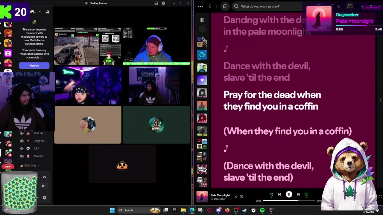This screenshot has width=383, height=215.
Task: Toggle repeat in Spotify player
Action: 306,194
